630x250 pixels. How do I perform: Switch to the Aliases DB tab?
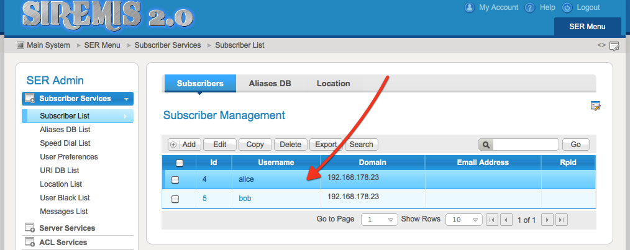pyautogui.click(x=270, y=83)
